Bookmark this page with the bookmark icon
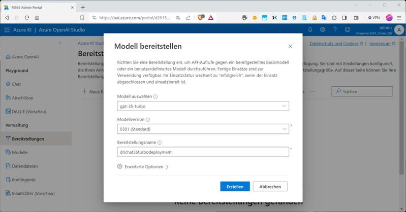Screen dimensions: 406x212 (82, 18)
